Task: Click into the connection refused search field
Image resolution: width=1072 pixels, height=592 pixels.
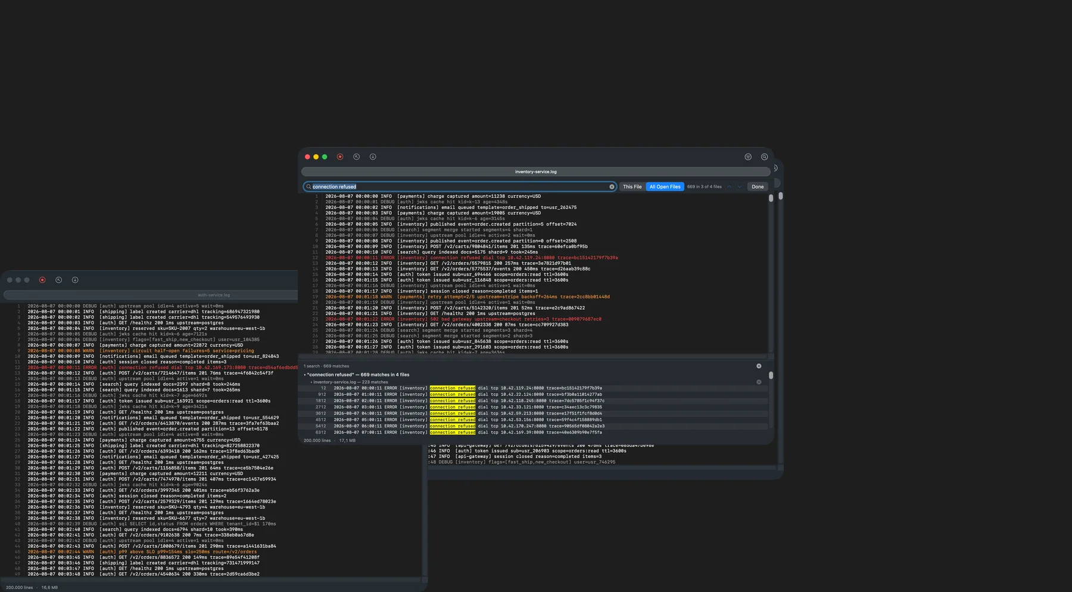Action: 459,186
